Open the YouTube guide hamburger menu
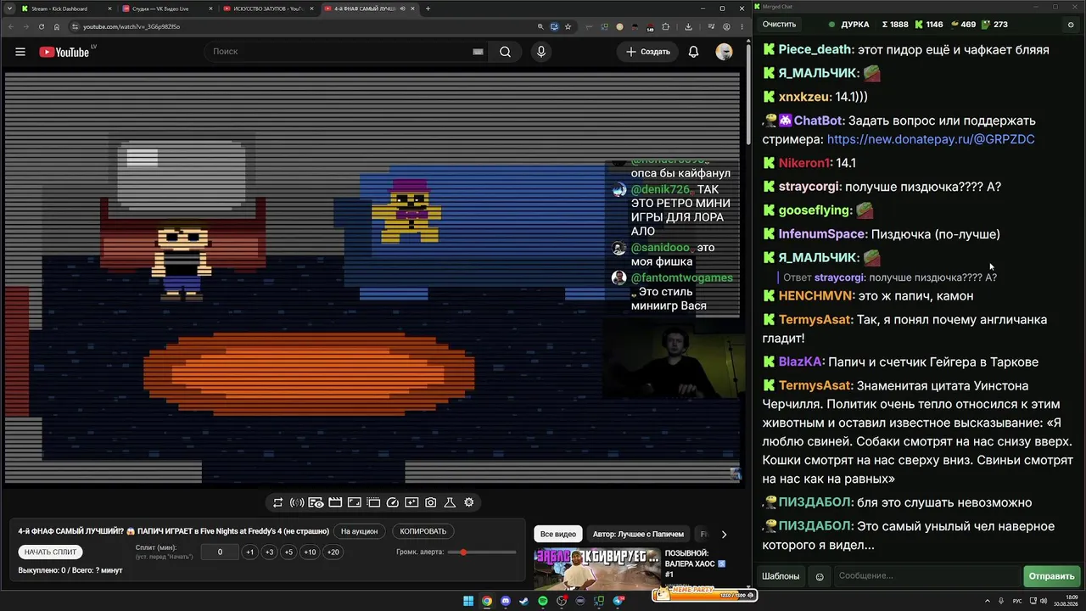The width and height of the screenshot is (1086, 611). tap(20, 52)
